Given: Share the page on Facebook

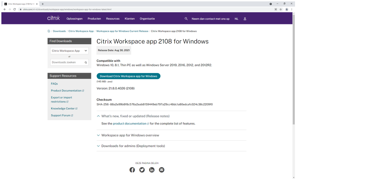Looking at the screenshot, I should click(132, 170).
